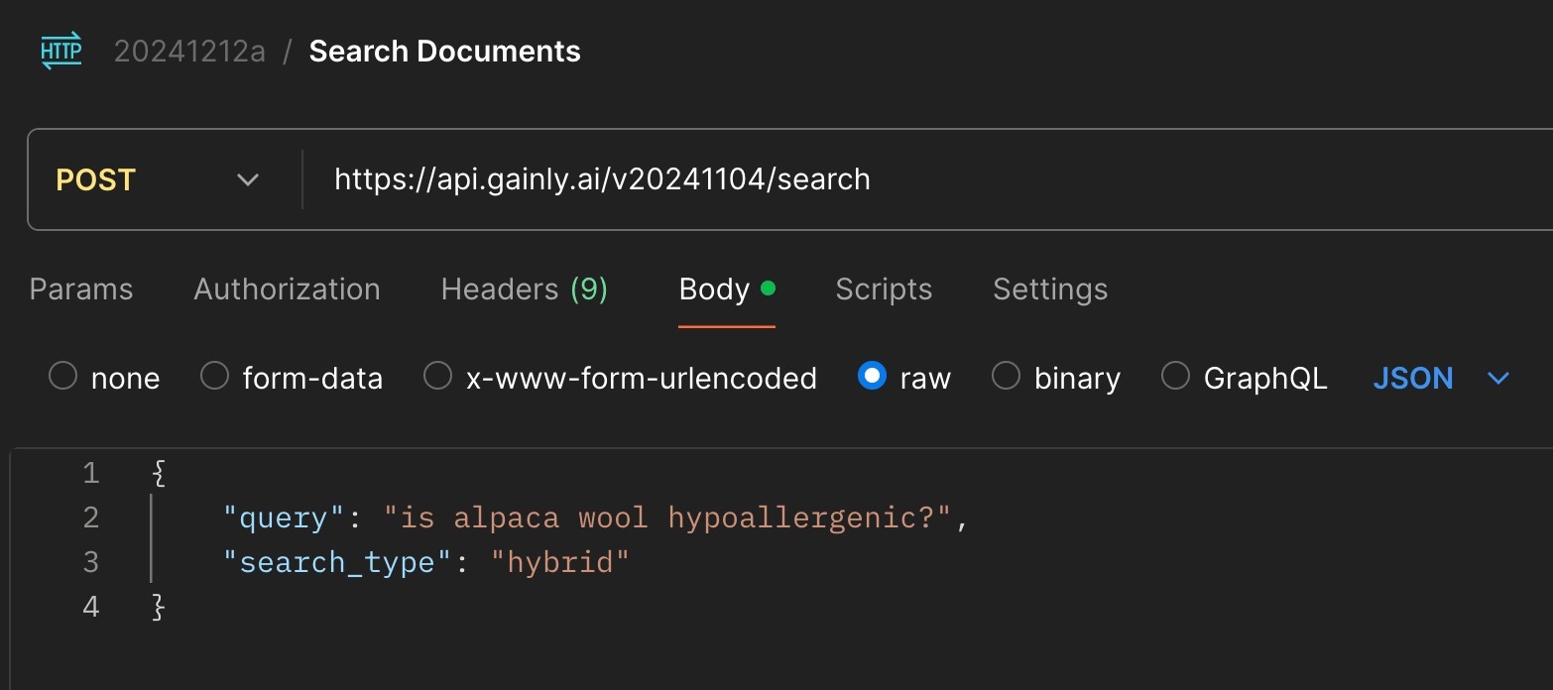Expand the JSON format dropdown
The height and width of the screenshot is (690, 1553).
(1441, 378)
